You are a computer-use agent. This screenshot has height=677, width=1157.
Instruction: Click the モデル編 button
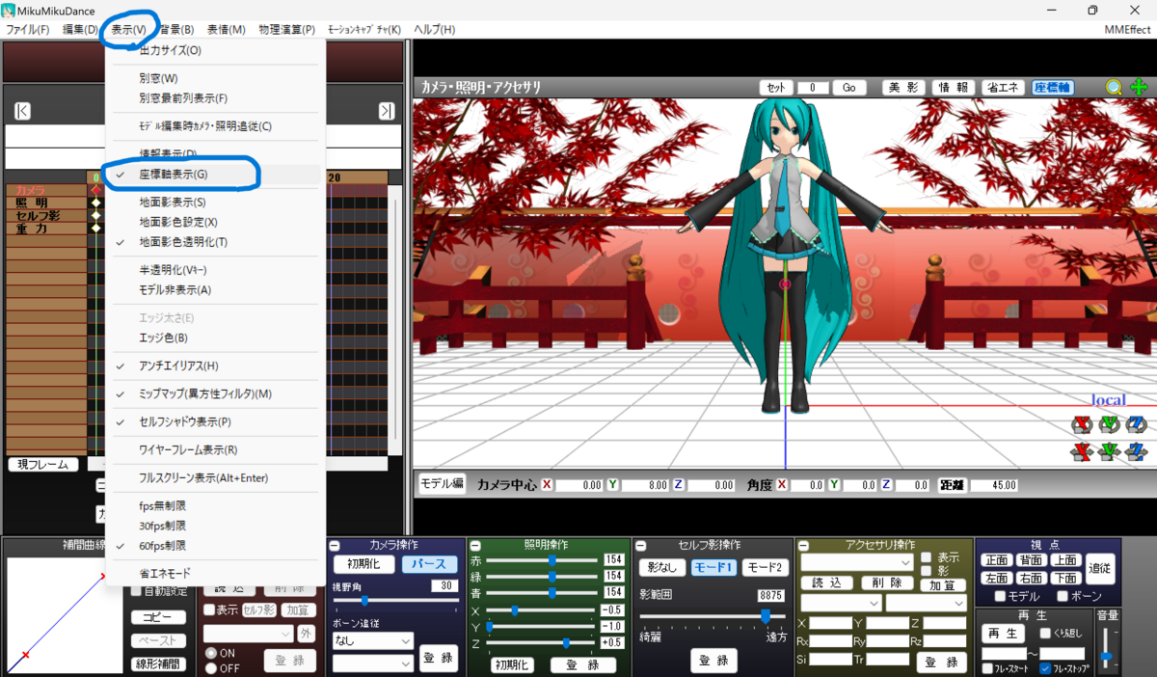[x=443, y=485]
